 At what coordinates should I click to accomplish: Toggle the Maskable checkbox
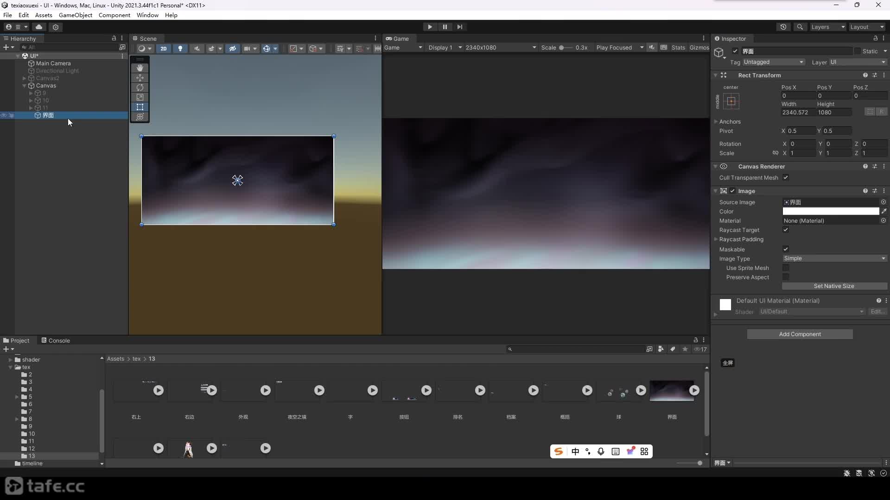pos(786,249)
